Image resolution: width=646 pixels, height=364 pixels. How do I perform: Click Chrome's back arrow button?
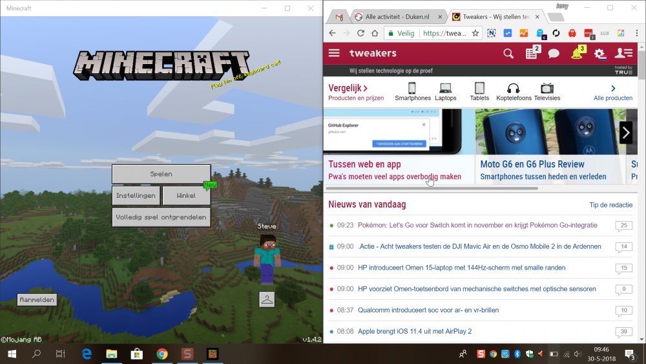coord(333,34)
